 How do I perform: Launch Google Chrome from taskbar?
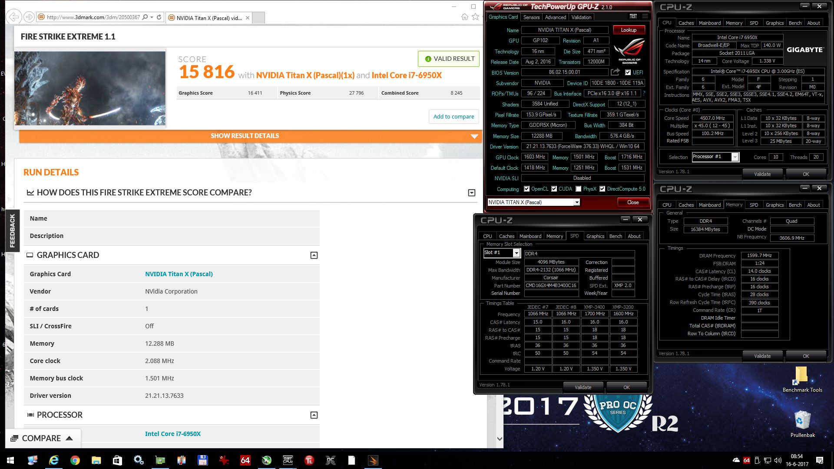[75, 460]
